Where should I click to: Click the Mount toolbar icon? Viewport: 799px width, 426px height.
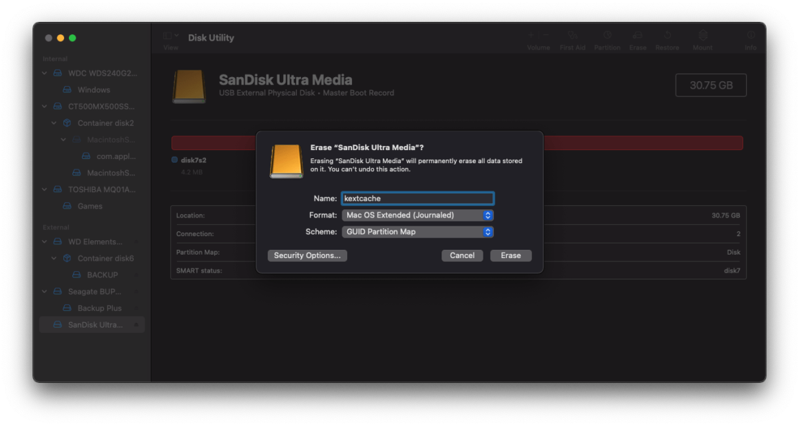click(702, 36)
